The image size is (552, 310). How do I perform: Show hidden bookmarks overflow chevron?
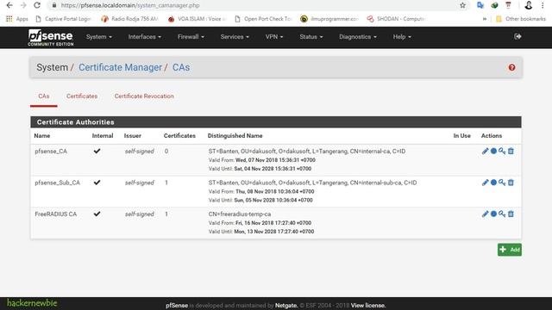pyautogui.click(x=485, y=19)
